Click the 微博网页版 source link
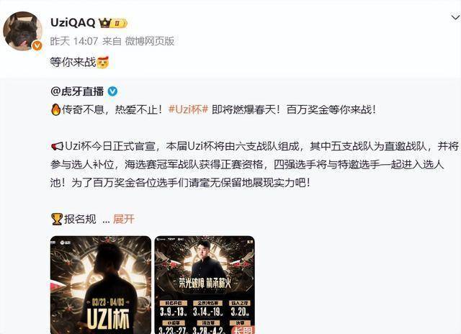This screenshot has height=334, width=461. [150, 41]
